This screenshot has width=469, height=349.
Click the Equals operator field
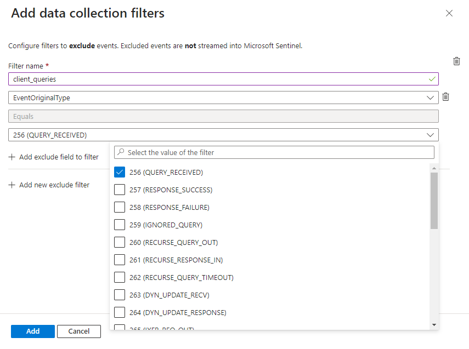219,116
